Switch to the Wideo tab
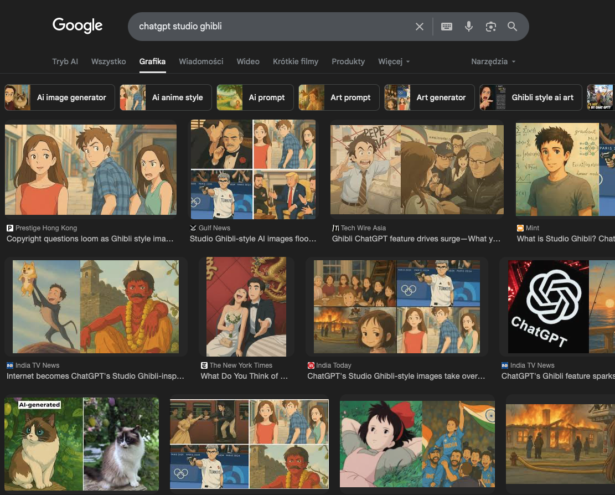Viewport: 615px width, 495px height. 248,61
